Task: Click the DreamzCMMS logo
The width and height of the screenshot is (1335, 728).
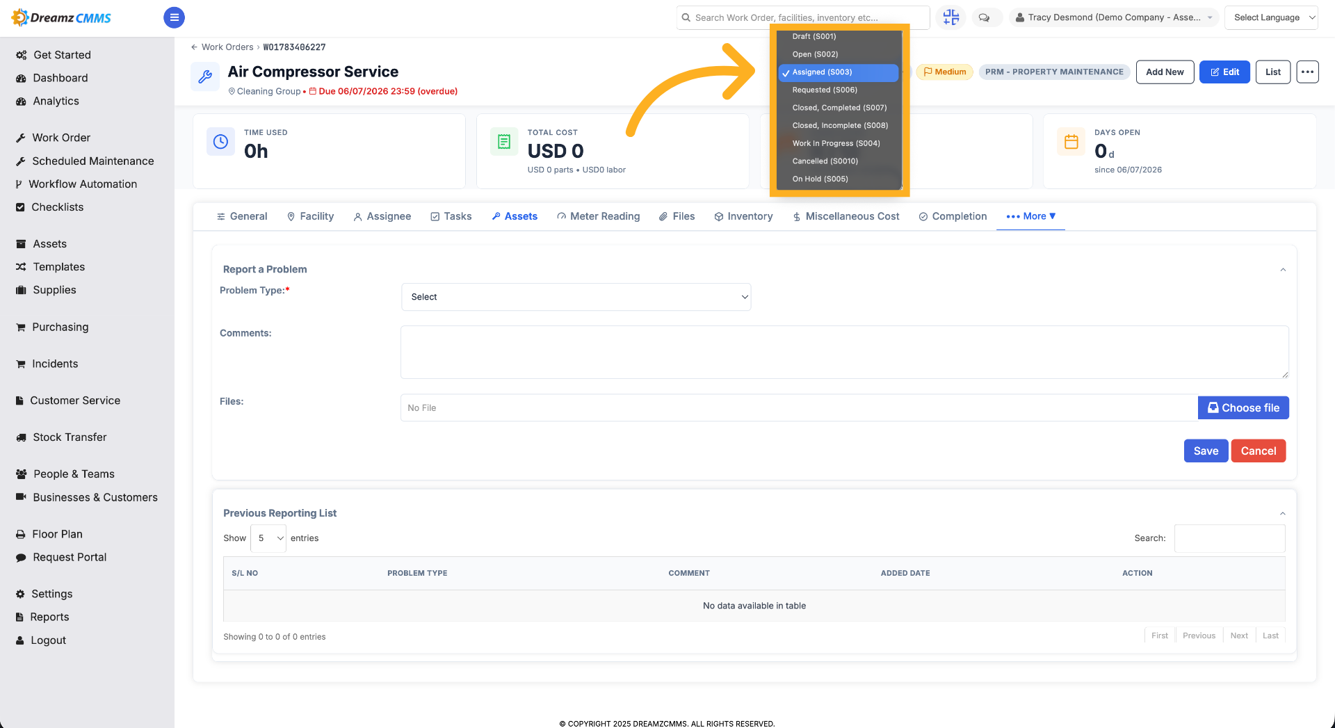Action: click(x=61, y=17)
